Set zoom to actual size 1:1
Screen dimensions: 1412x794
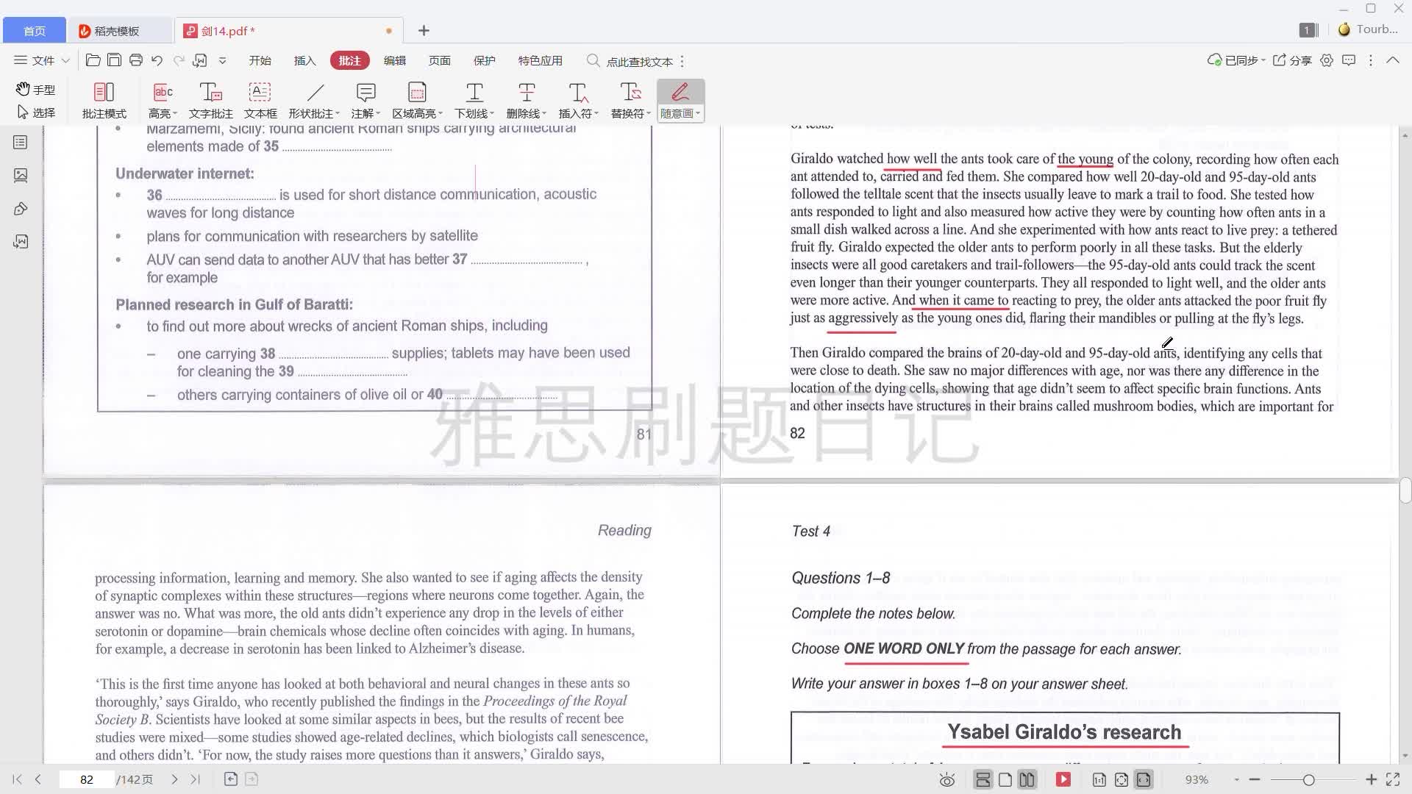pos(1099,779)
